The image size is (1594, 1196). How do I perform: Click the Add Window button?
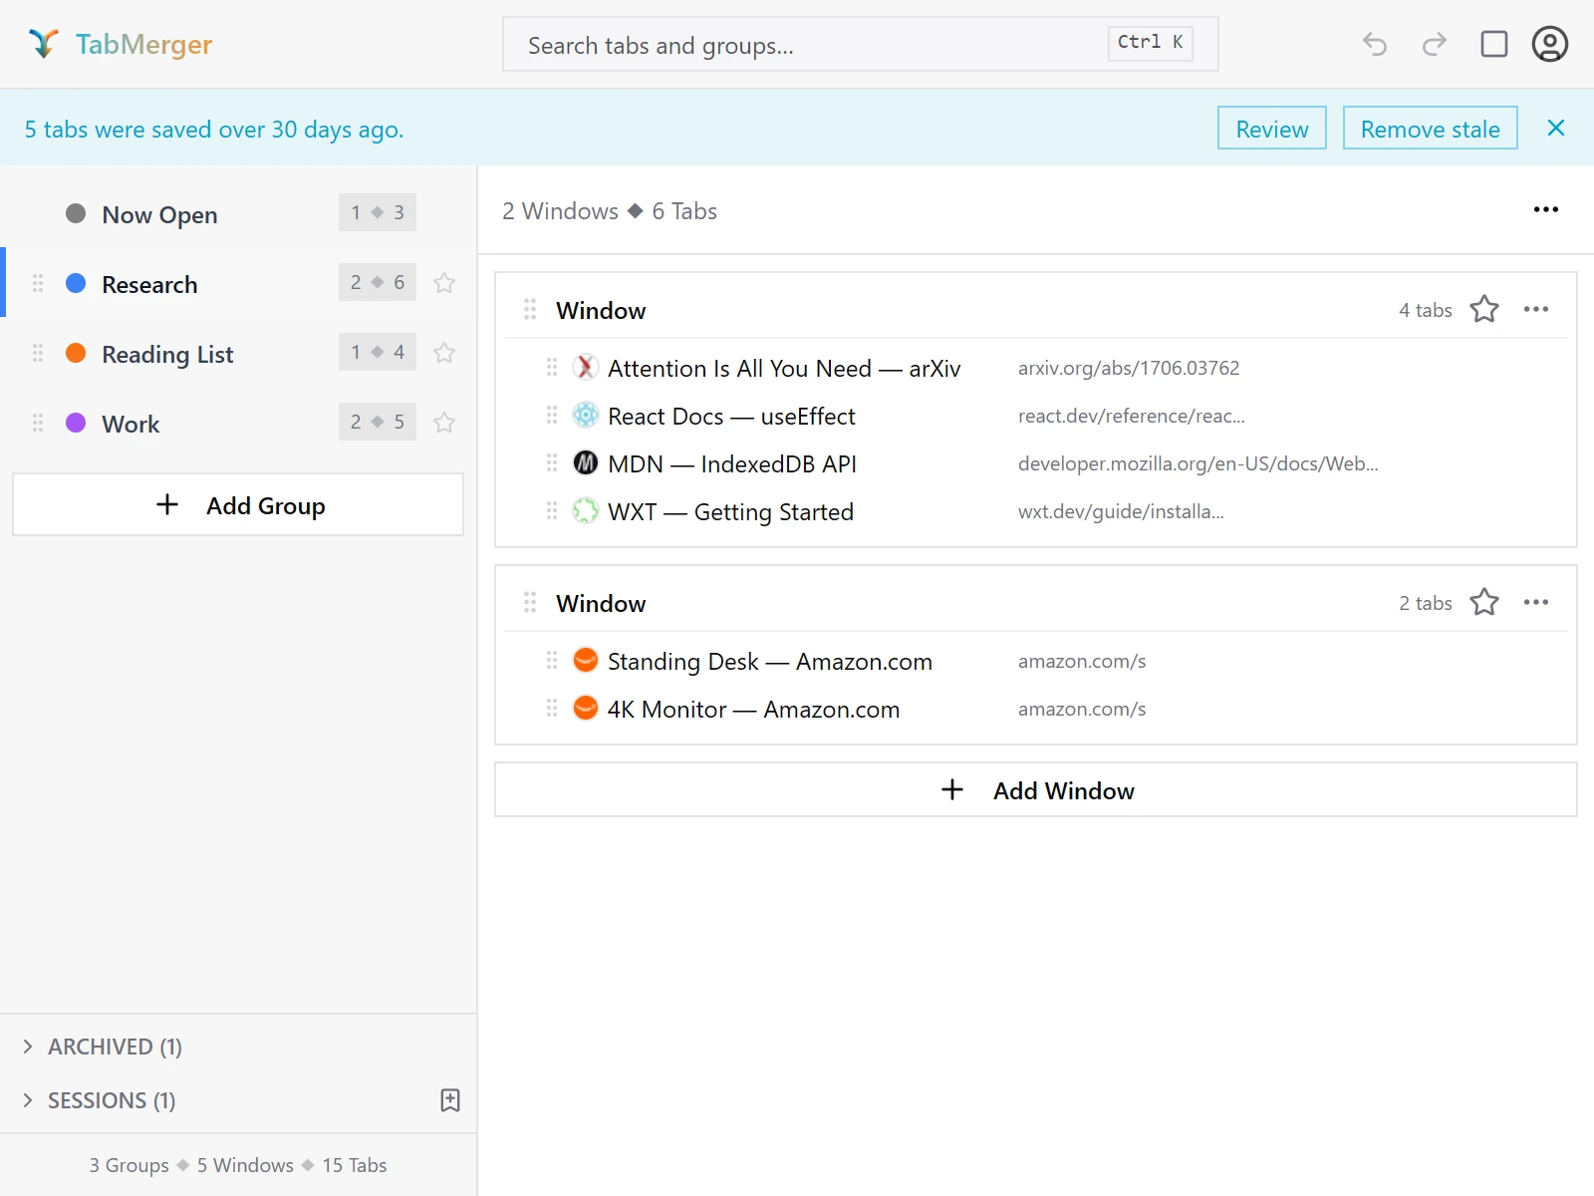coord(1036,789)
